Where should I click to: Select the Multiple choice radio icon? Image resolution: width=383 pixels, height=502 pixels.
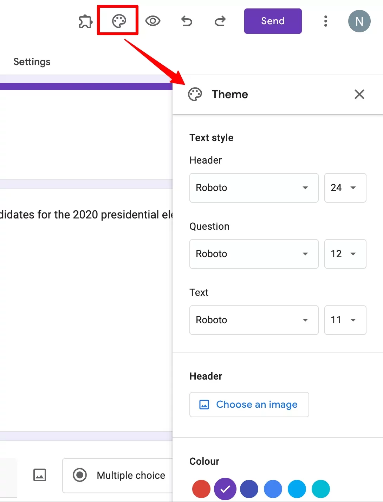click(80, 475)
